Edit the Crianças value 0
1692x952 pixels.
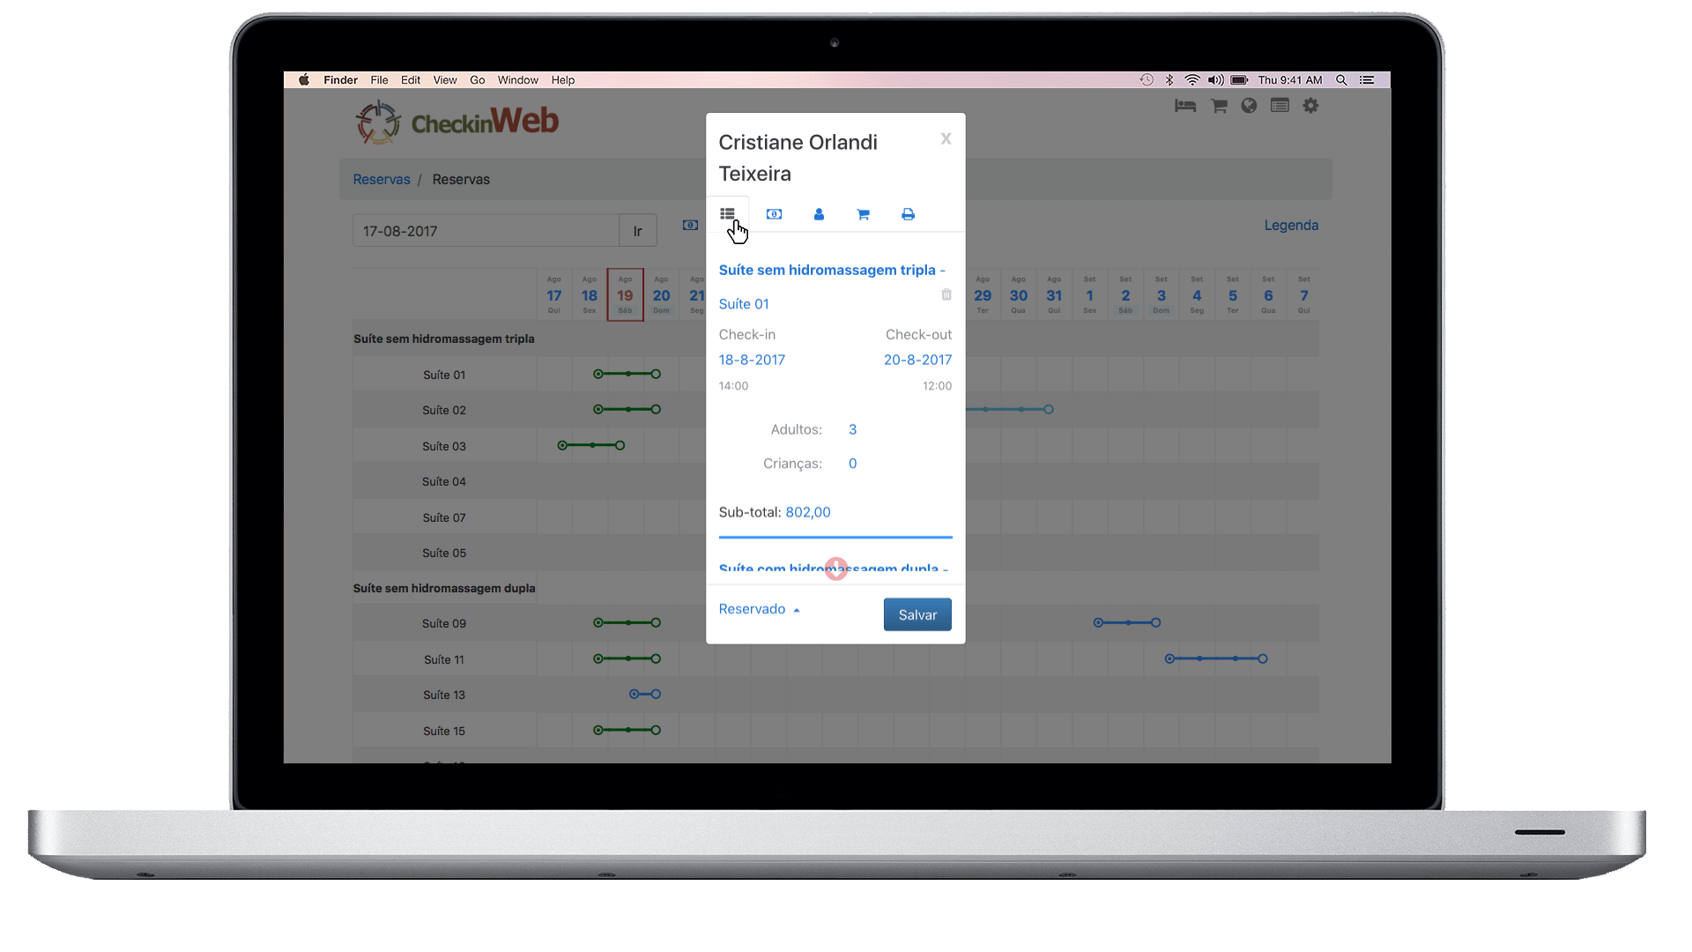pos(852,464)
